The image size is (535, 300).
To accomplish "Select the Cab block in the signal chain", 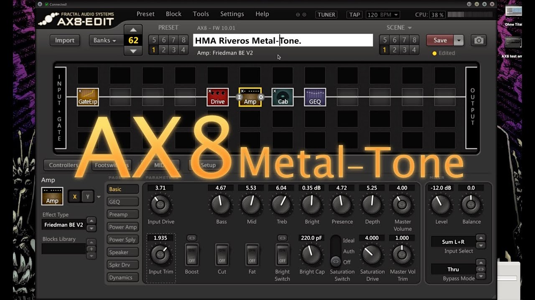I will point(283,97).
